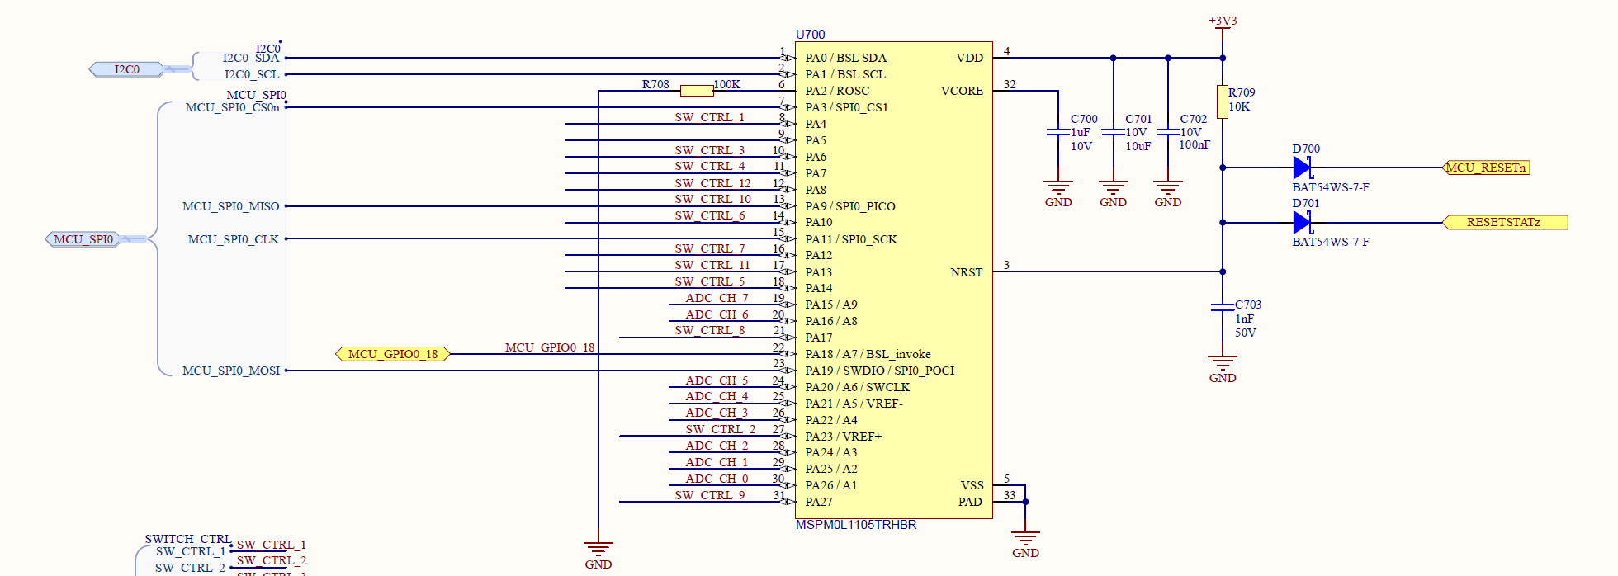Select capacitor C700 symbol
The height and width of the screenshot is (576, 1618).
click(1058, 132)
